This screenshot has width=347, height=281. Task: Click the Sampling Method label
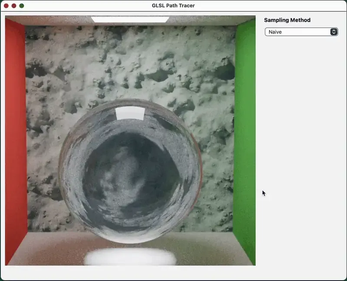(x=287, y=20)
